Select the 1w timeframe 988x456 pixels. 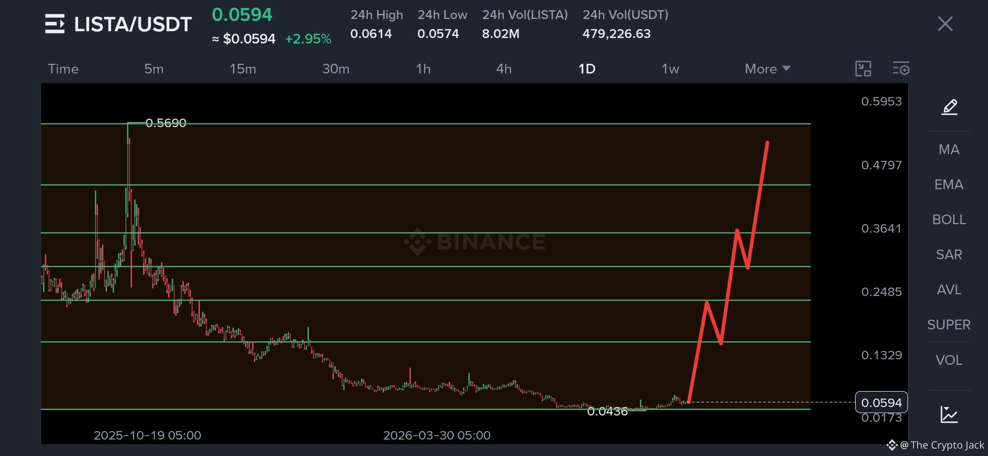pos(670,69)
